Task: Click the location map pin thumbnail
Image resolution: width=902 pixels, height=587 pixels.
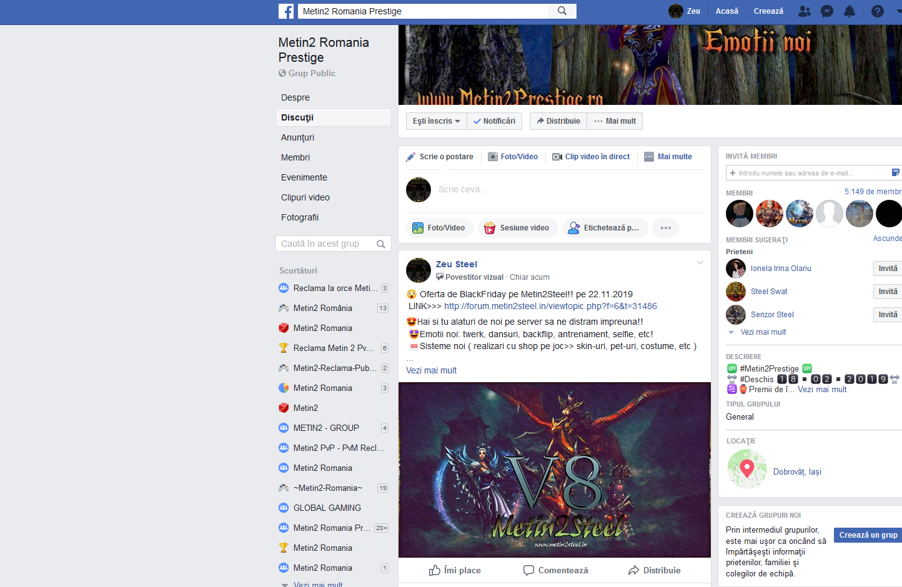Action: click(x=746, y=469)
